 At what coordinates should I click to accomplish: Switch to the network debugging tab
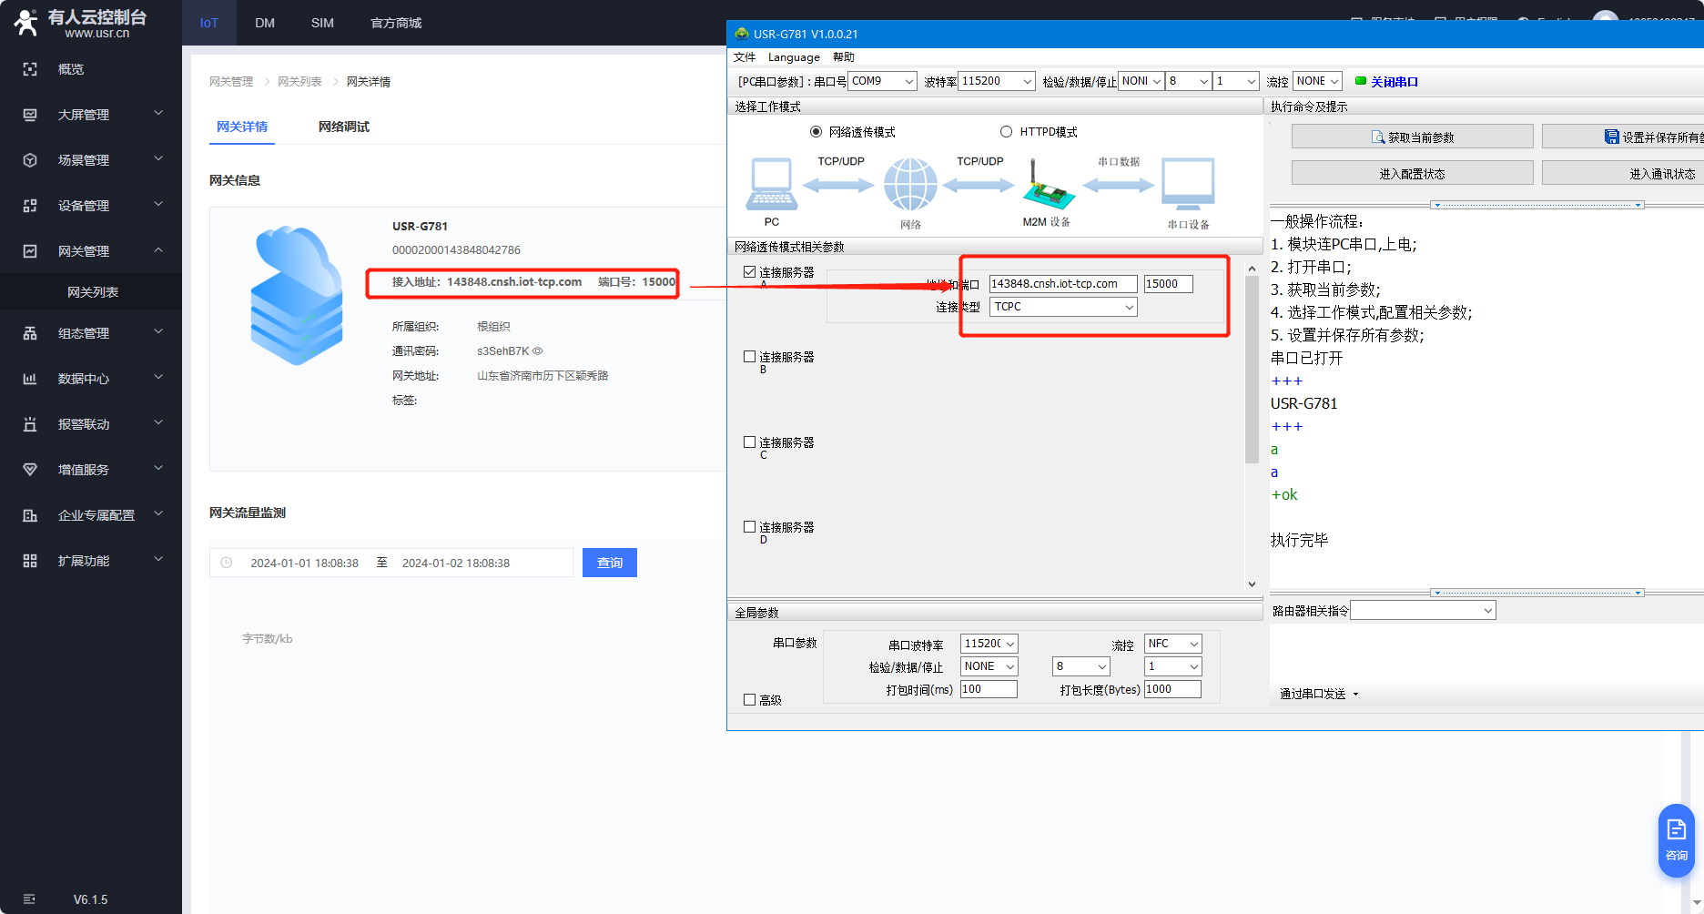point(343,127)
